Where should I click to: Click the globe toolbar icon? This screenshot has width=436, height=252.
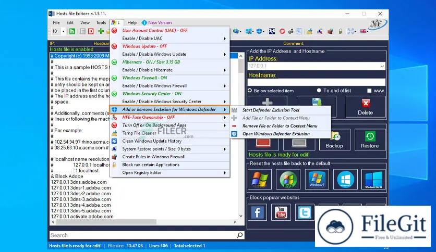coord(236,31)
